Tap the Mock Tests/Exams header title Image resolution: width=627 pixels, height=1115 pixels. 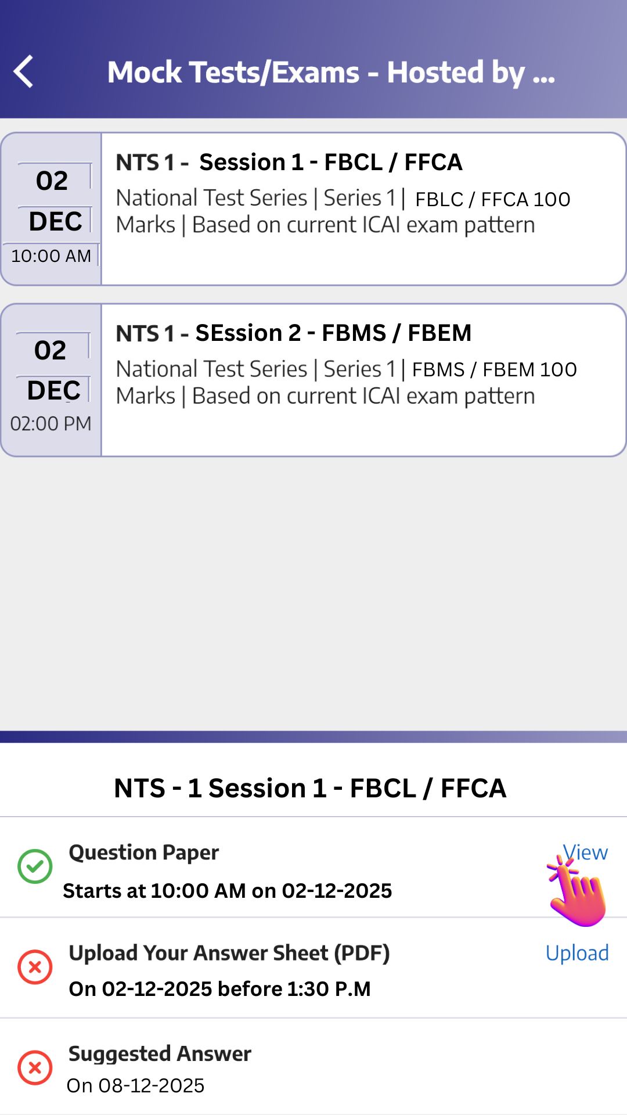point(331,73)
